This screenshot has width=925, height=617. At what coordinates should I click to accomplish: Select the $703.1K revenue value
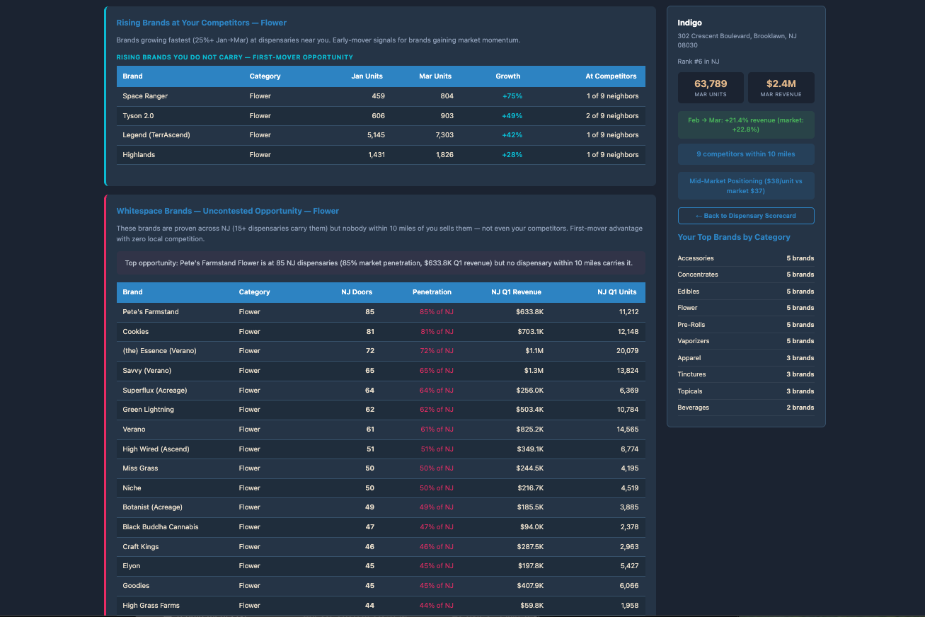click(530, 332)
